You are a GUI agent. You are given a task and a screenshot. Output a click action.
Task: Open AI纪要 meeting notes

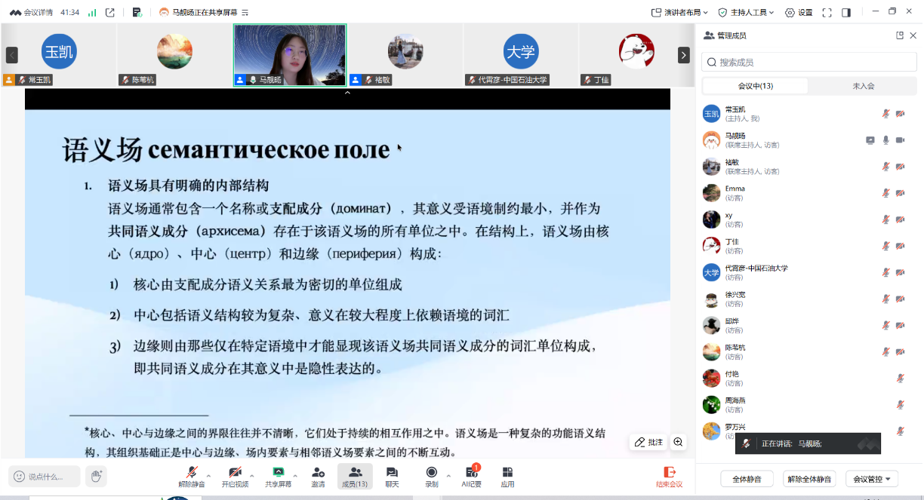(472, 473)
